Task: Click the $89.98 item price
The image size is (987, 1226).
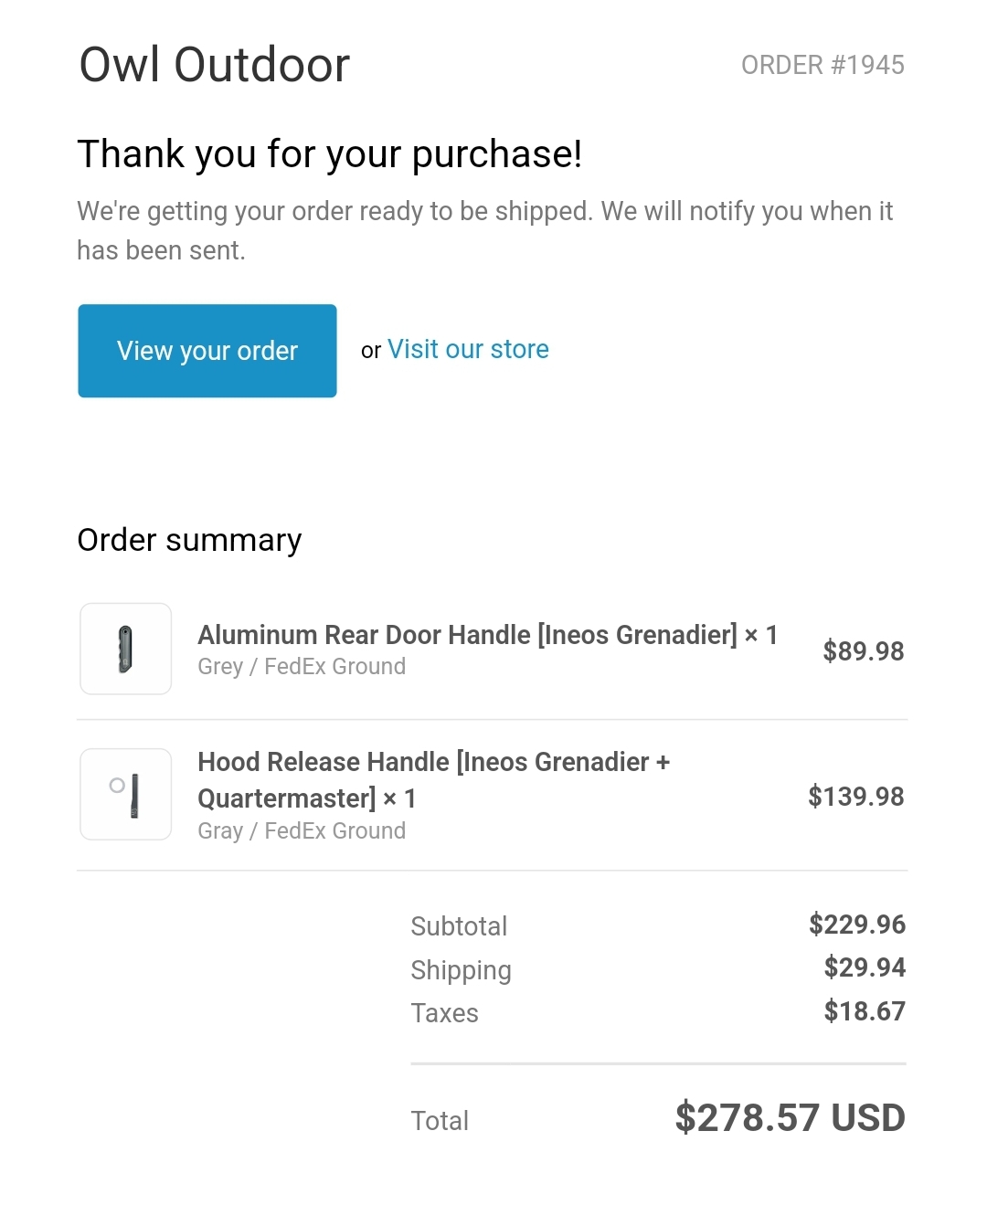Action: coord(864,651)
